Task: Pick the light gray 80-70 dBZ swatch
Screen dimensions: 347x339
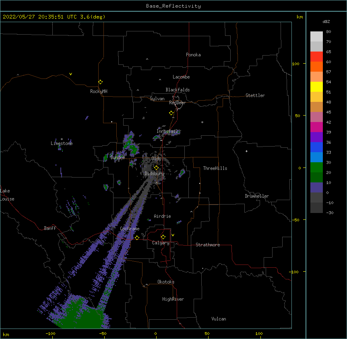Action: (316, 37)
